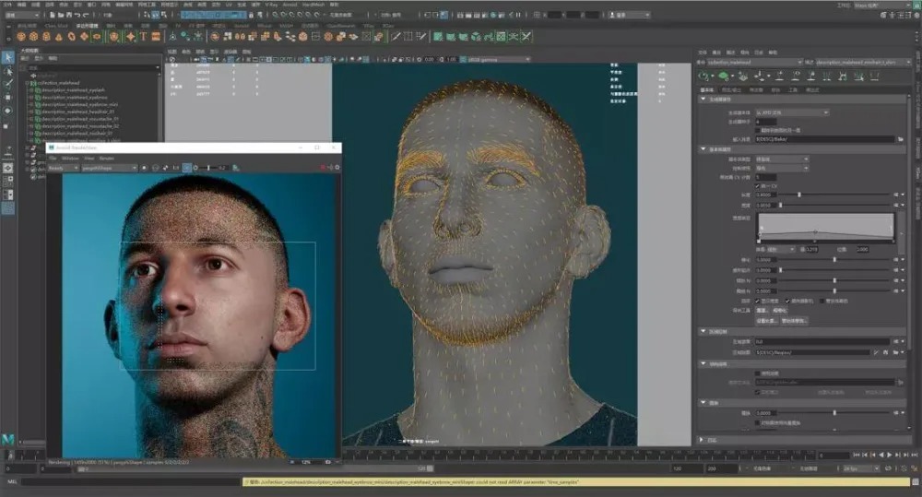Open Render menu in Arnold RenderView window

coord(106,159)
